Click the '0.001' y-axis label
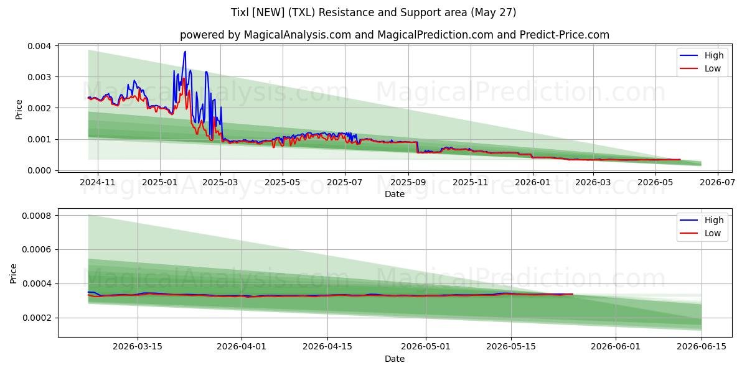This screenshot has width=747, height=373. coord(40,139)
